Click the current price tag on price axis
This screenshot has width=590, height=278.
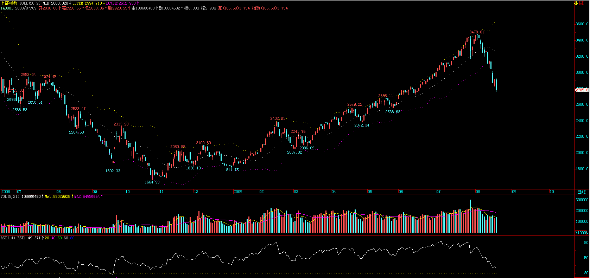[x=582, y=90]
